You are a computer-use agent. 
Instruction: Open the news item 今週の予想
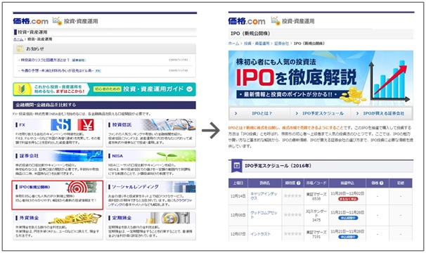[x=57, y=71]
